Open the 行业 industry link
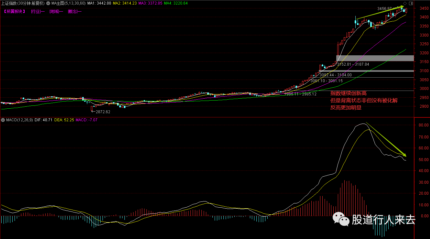Viewport: 430px width, 239px height. tap(38, 11)
